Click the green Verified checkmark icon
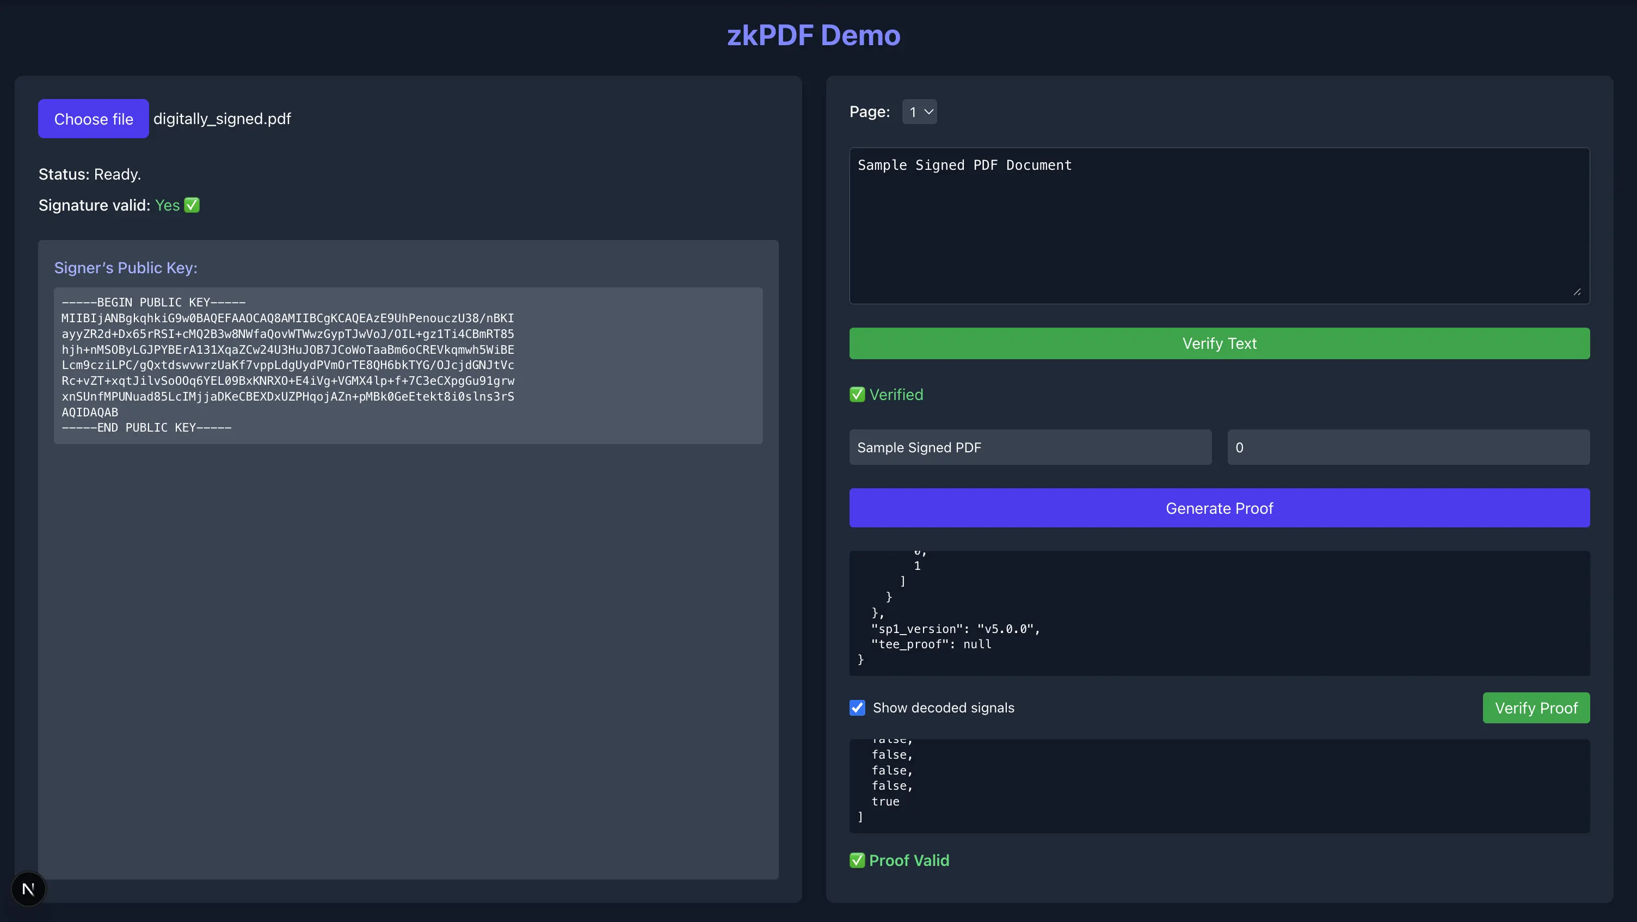Image resolution: width=1637 pixels, height=922 pixels. point(857,394)
